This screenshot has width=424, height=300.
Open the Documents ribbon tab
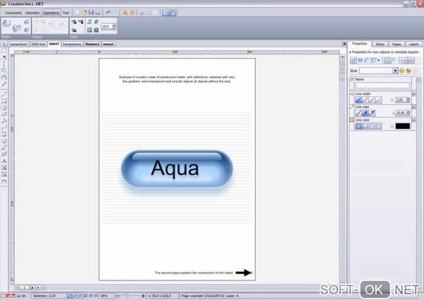pos(13,13)
